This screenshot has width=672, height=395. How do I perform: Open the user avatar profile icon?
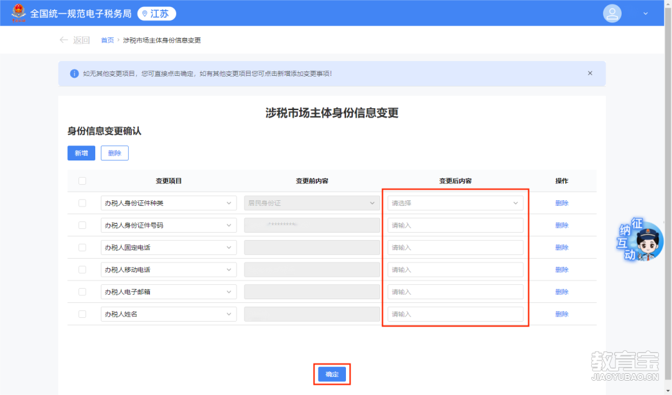tap(612, 13)
